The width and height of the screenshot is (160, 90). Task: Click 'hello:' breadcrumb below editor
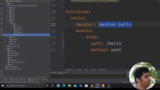click(86, 70)
